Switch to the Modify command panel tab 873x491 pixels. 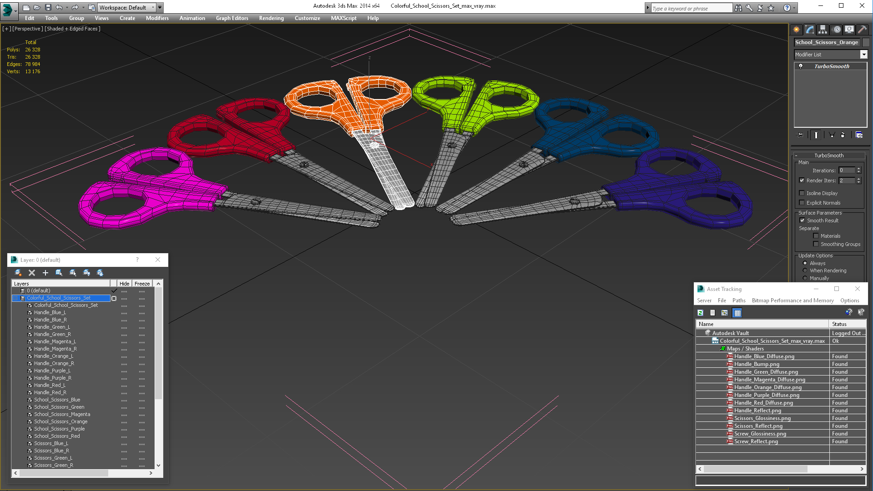810,30
